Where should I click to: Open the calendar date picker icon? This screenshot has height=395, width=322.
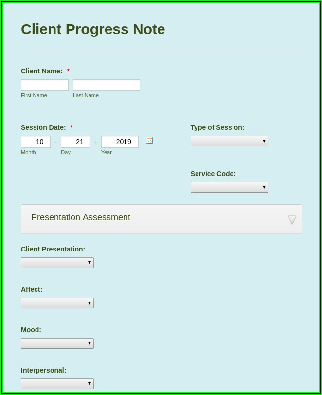tap(149, 140)
